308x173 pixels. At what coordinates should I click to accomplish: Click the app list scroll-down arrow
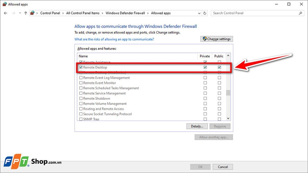(228, 119)
